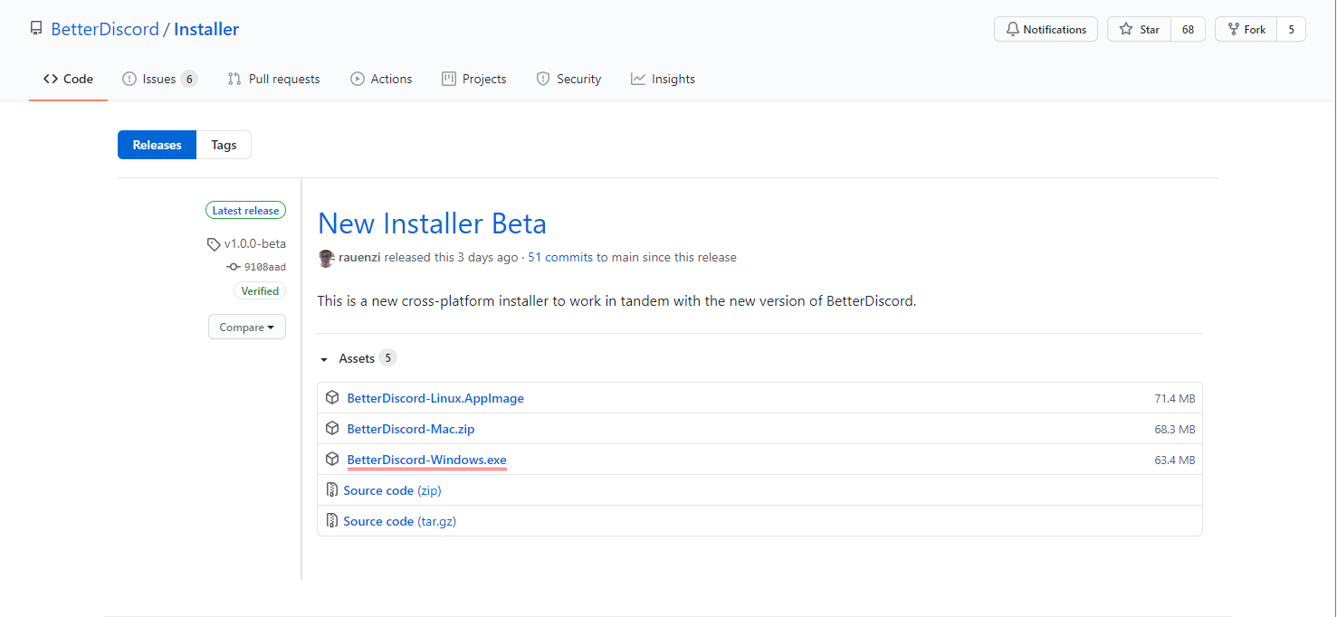The height and width of the screenshot is (617, 1337).
Task: Open the Installer repository link
Action: (x=206, y=29)
